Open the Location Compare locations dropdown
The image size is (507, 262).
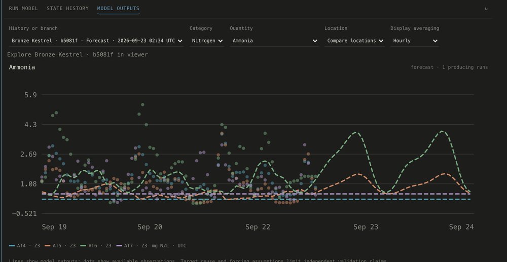355,41
